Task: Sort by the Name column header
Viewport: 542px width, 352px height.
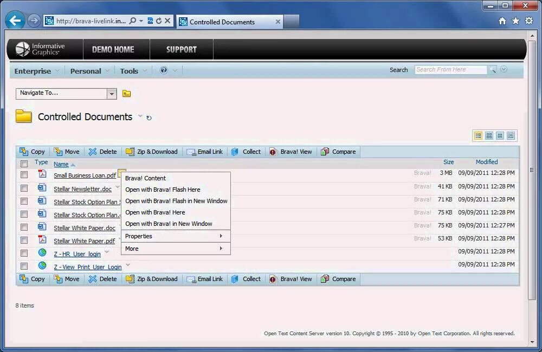Action: [x=61, y=164]
